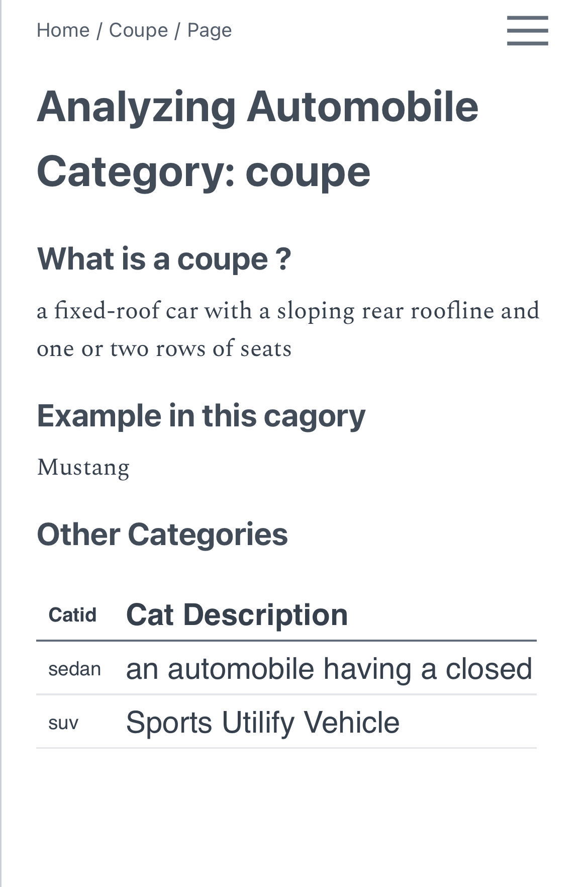Click the Catid column header
Viewport: 588px width, 887px height.
[x=72, y=614]
